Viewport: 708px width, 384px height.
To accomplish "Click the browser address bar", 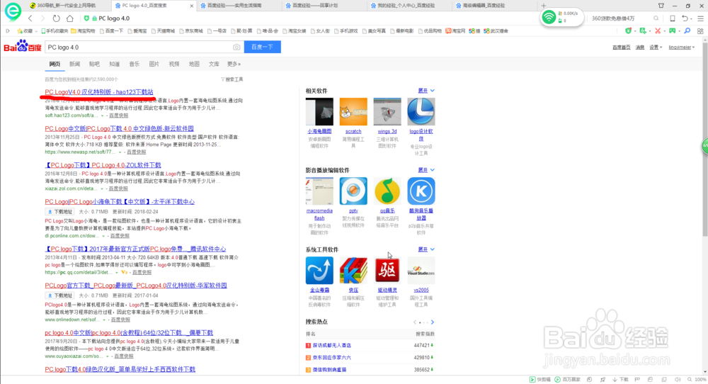I will point(312,18).
